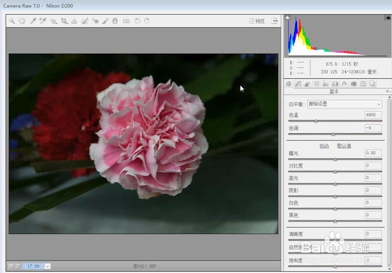Click the 对比度 contrast slider handle
The height and width of the screenshot is (273, 392).
[335, 172]
